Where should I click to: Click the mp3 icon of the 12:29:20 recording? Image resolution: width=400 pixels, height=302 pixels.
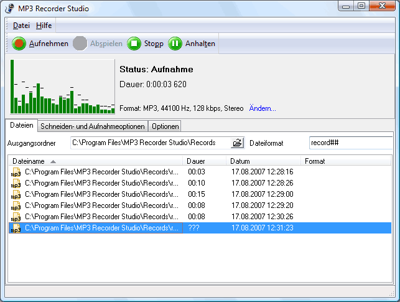(16, 205)
